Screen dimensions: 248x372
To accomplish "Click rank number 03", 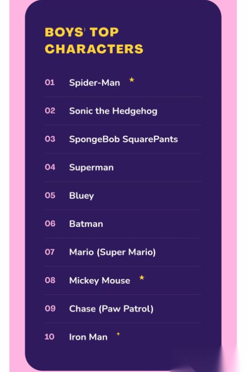I will tap(50, 139).
